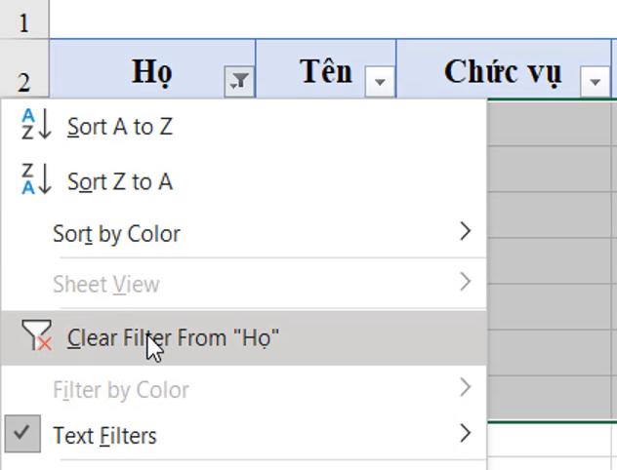Click the Filter by Color submenu arrow
Screen dimensions: 617x470
(465, 388)
